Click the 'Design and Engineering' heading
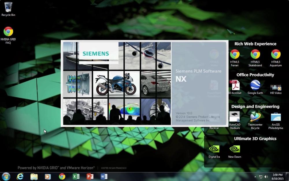Screen dimensions: 289x181 click(x=255, y=107)
